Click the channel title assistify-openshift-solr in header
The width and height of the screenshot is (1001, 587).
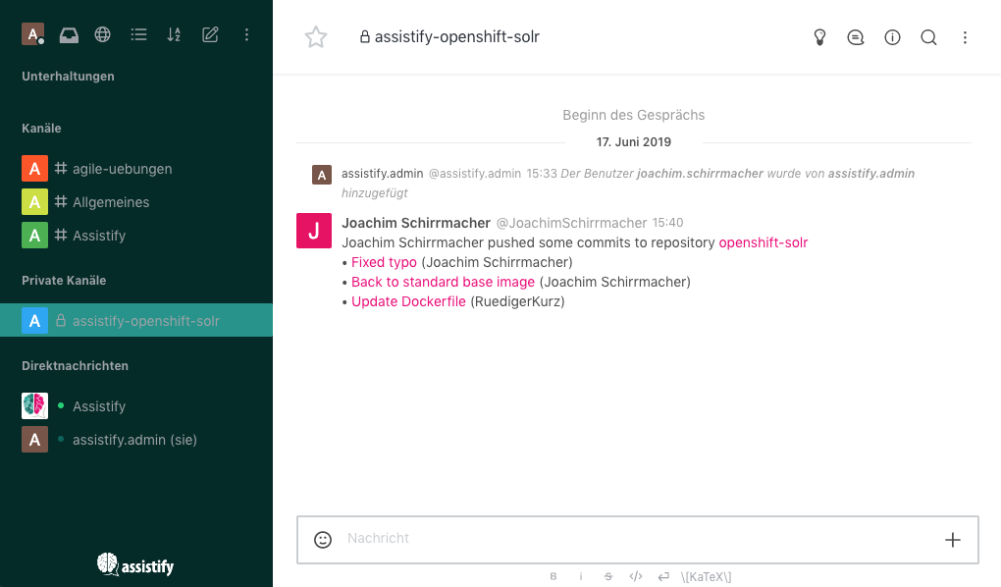[457, 37]
